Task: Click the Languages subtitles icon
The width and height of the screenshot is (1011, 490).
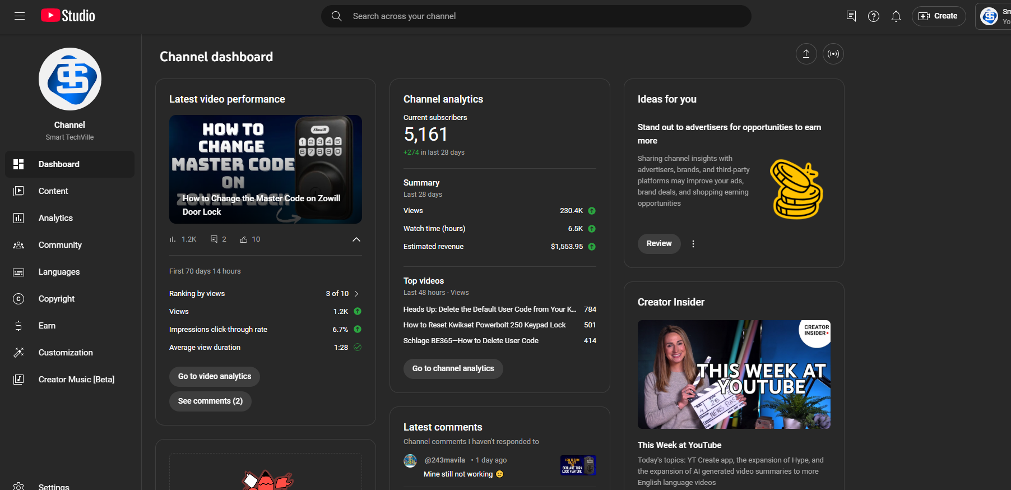Action: 18,272
